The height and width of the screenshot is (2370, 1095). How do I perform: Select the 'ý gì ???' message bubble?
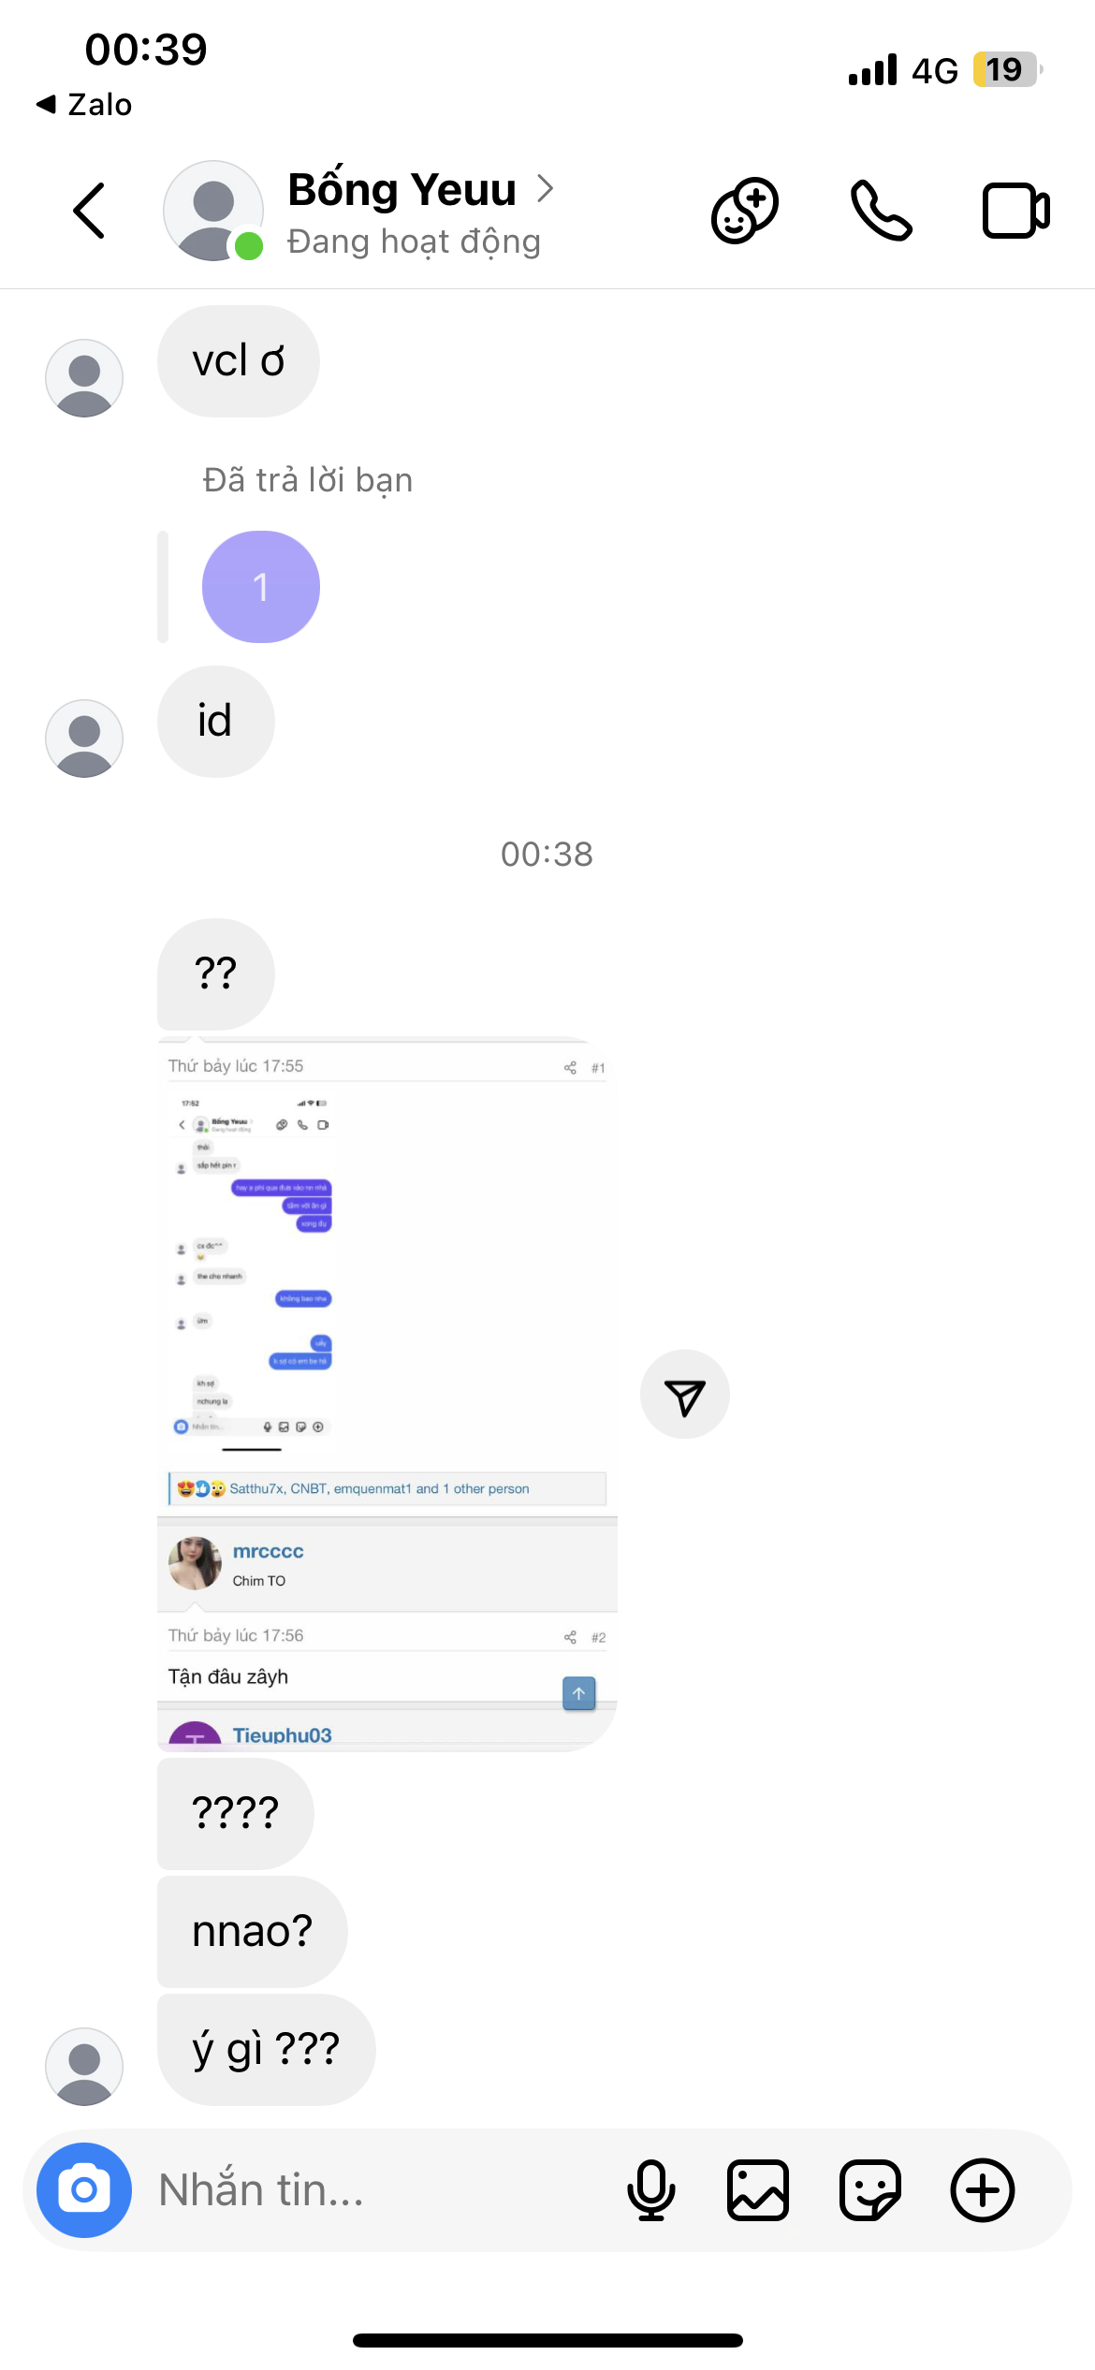tap(267, 2050)
